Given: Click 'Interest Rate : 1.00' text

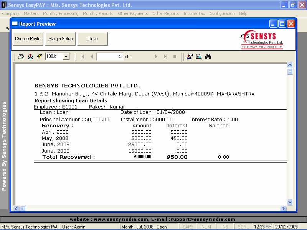Looking at the screenshot, I should (x=214, y=120).
